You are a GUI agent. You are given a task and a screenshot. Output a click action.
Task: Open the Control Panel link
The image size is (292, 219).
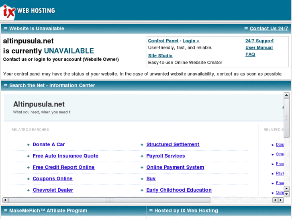[163, 41]
